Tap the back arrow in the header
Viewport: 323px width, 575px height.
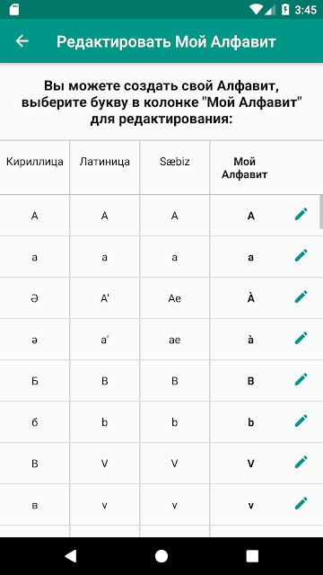(22, 41)
